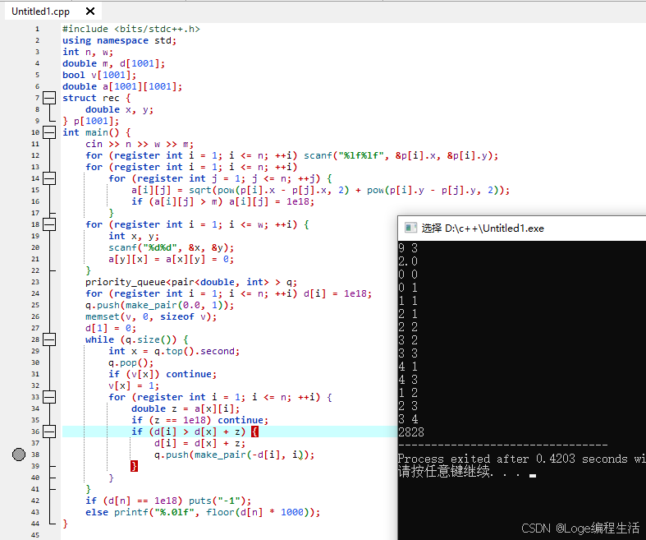
Task: Click 'int n, w;' on line 3
Action: [88, 52]
